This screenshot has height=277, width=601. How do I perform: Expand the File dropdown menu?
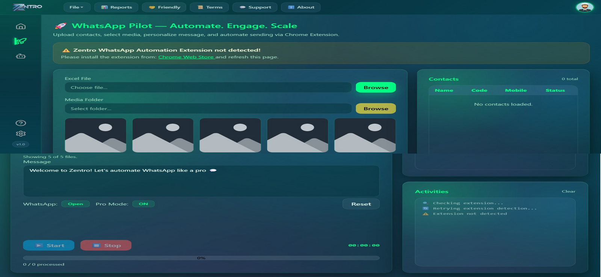pyautogui.click(x=76, y=7)
